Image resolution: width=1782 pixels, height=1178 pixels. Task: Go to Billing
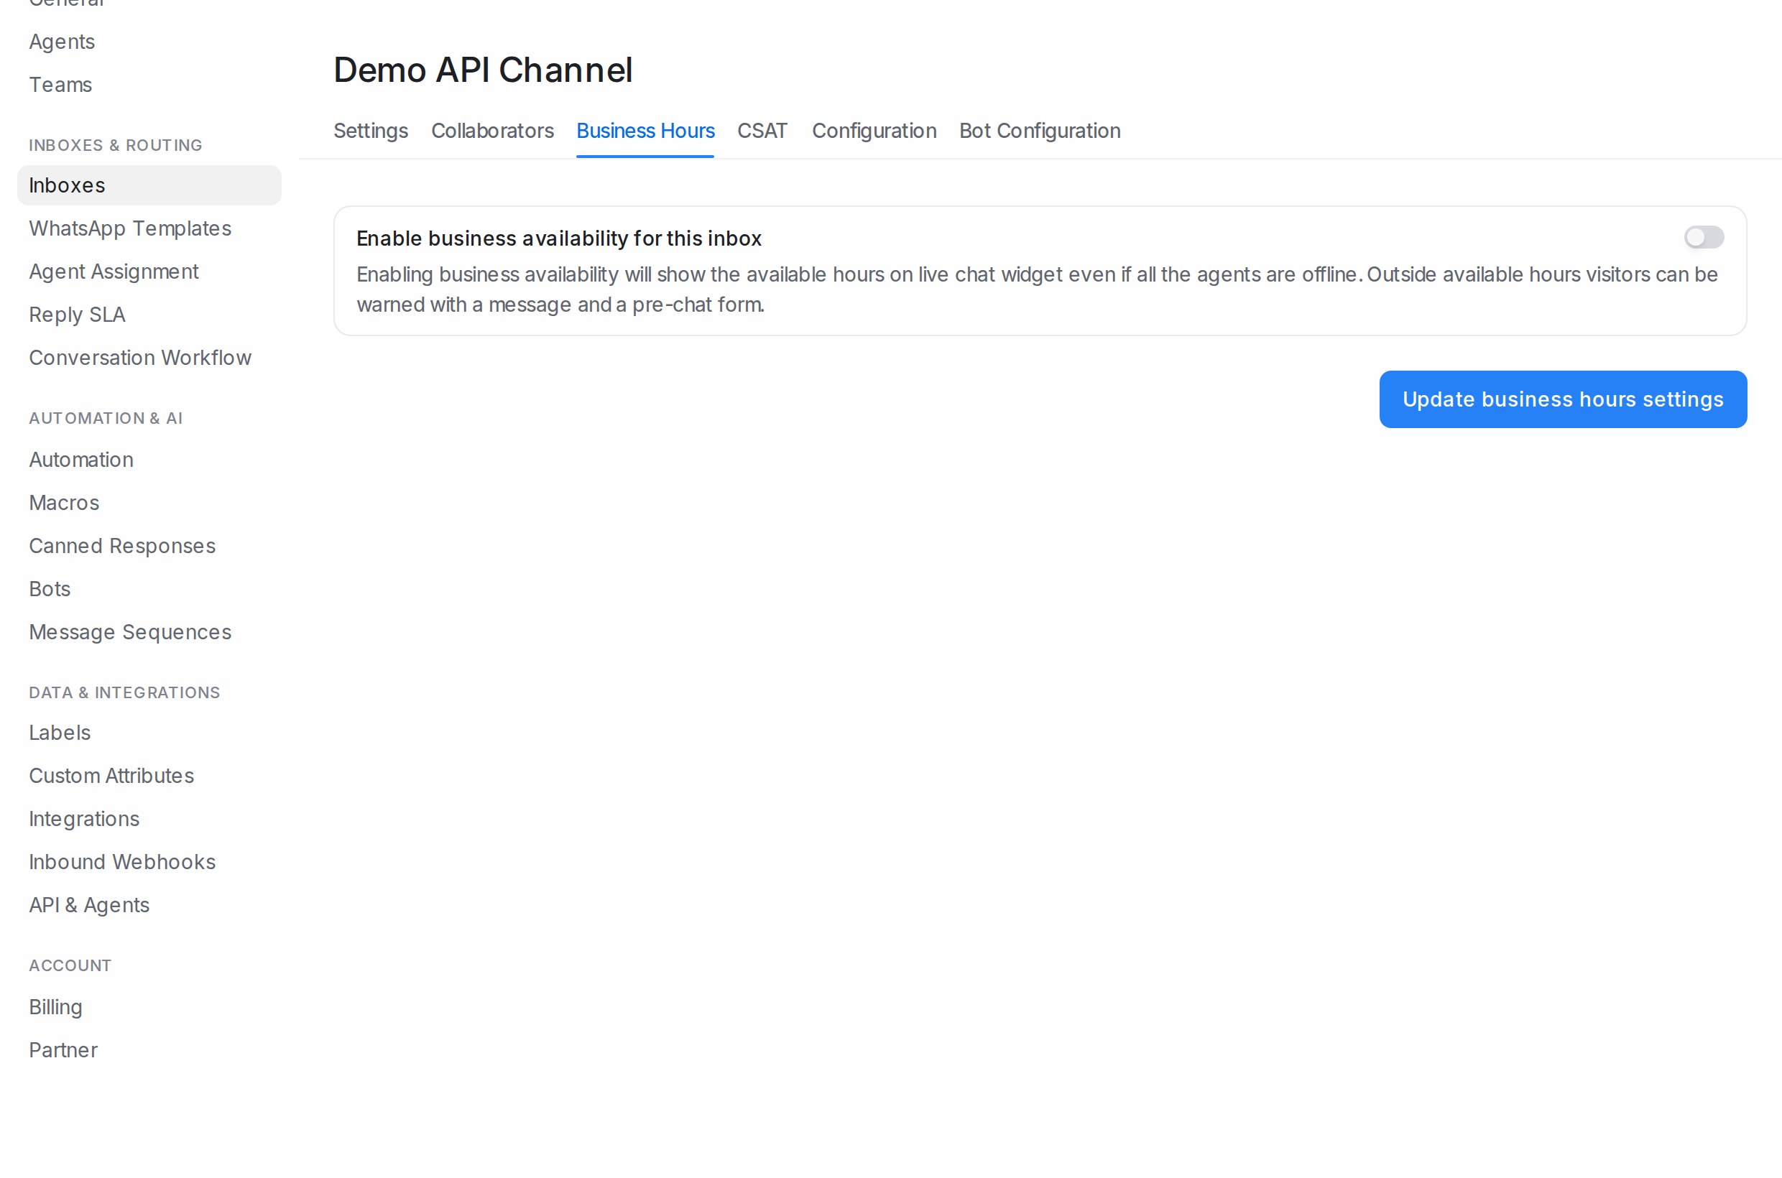[55, 1008]
